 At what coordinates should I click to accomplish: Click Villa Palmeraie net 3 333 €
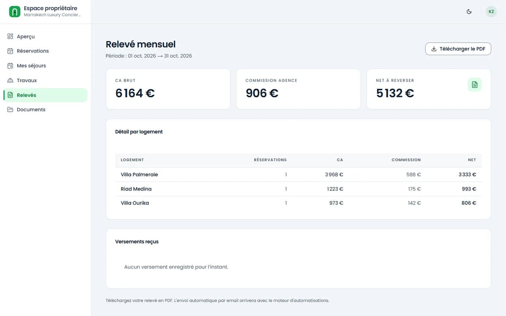point(467,174)
